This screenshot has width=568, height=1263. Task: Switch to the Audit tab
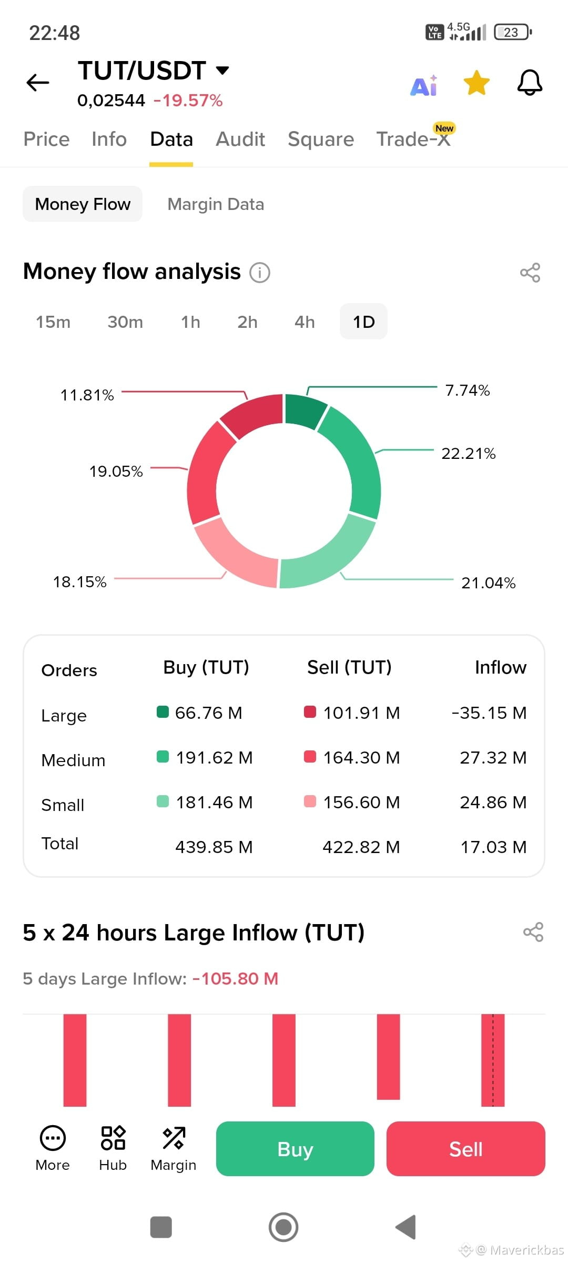click(x=240, y=139)
